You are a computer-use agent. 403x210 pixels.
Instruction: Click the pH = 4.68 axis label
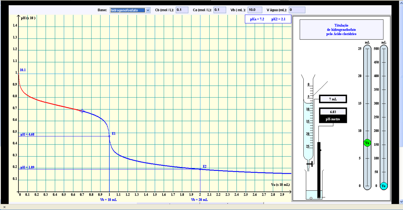coord(27,134)
